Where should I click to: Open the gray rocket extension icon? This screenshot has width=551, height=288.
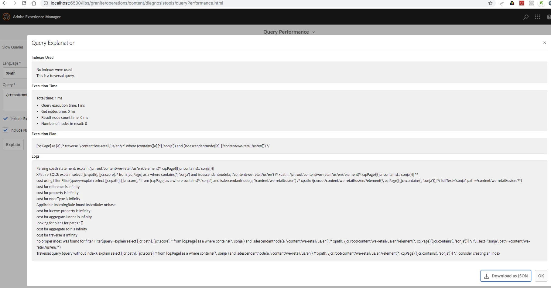pyautogui.click(x=502, y=3)
